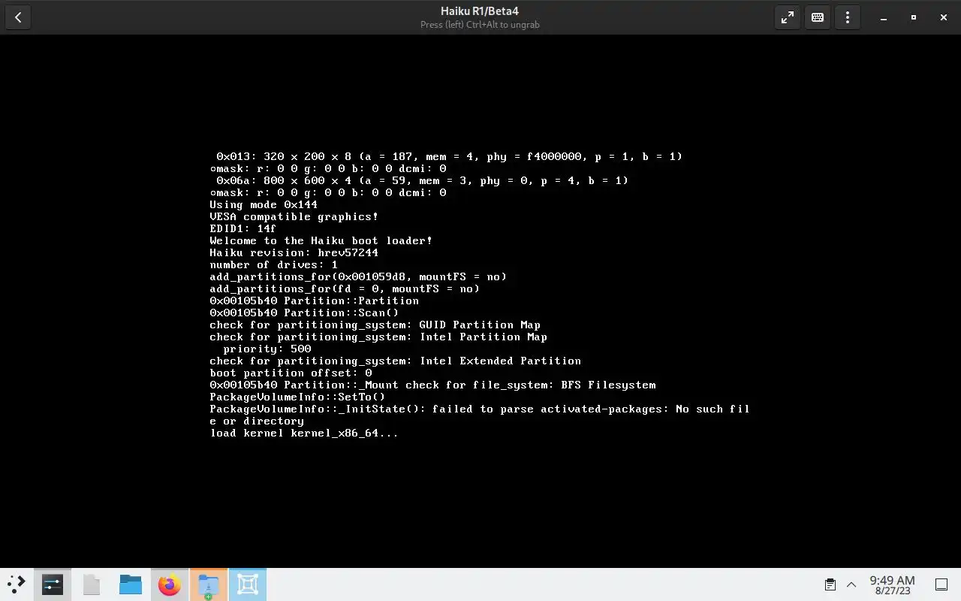Viewport: 961px width, 601px height.
Task: Open the KDE application launcher
Action: pyautogui.click(x=17, y=584)
